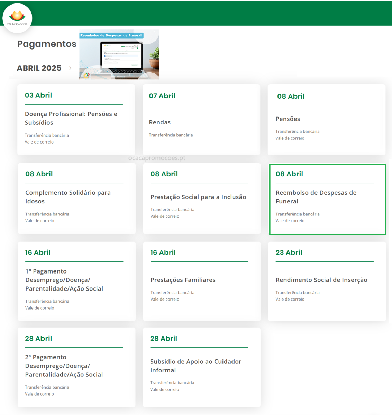Open Reembolso de Despesas de Funeral card
Screen dimensions: 392x416
tap(328, 200)
